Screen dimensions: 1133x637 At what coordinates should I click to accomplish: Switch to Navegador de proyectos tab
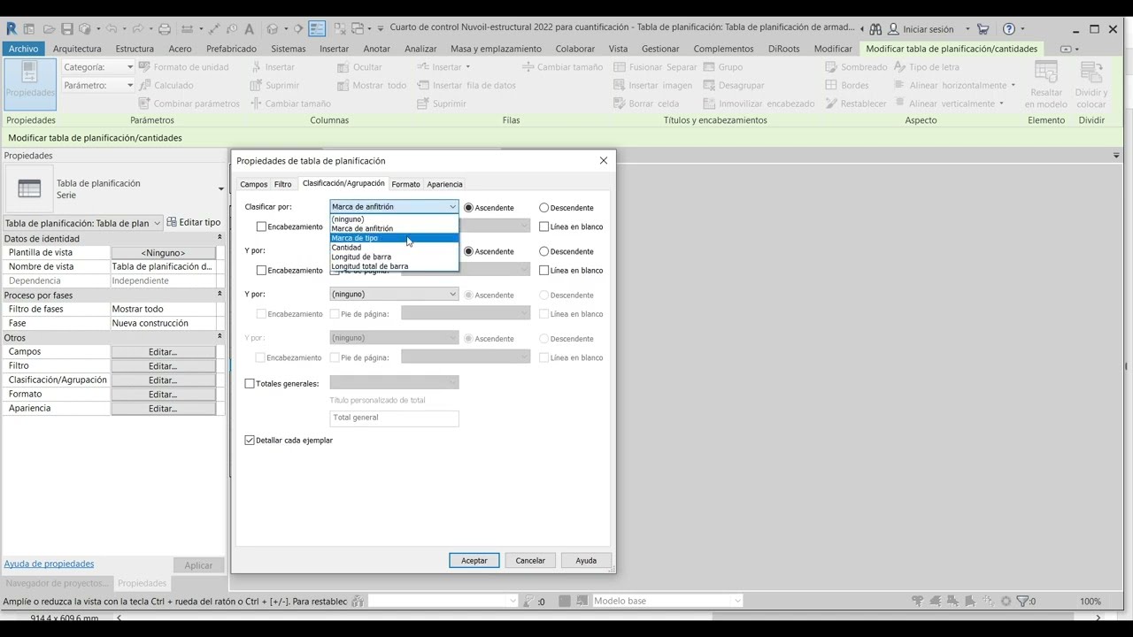(57, 583)
